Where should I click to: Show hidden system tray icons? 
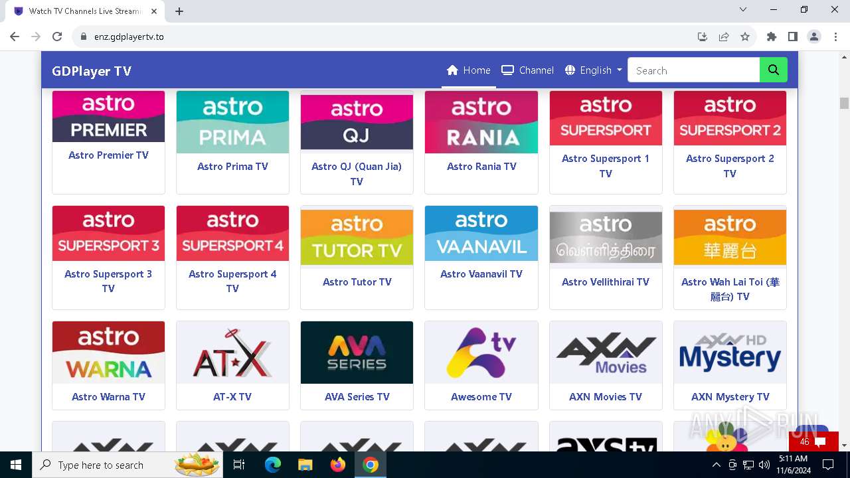click(716, 465)
